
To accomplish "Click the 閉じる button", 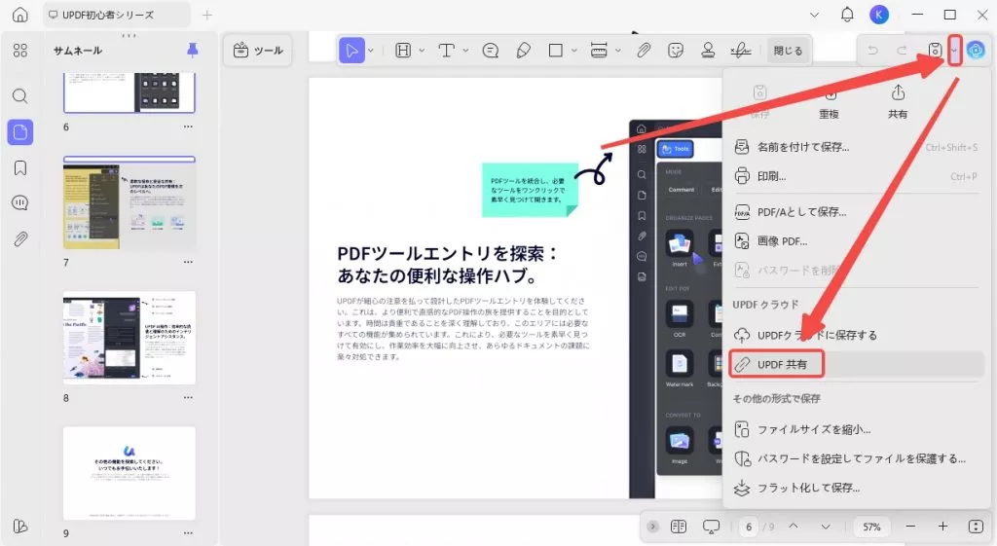I will 787,51.
